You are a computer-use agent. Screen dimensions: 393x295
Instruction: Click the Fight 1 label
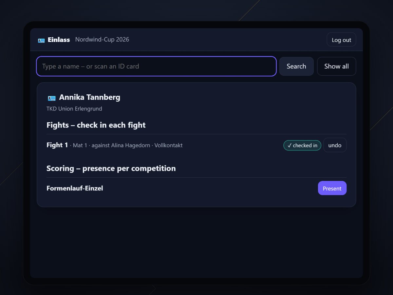tap(57, 145)
